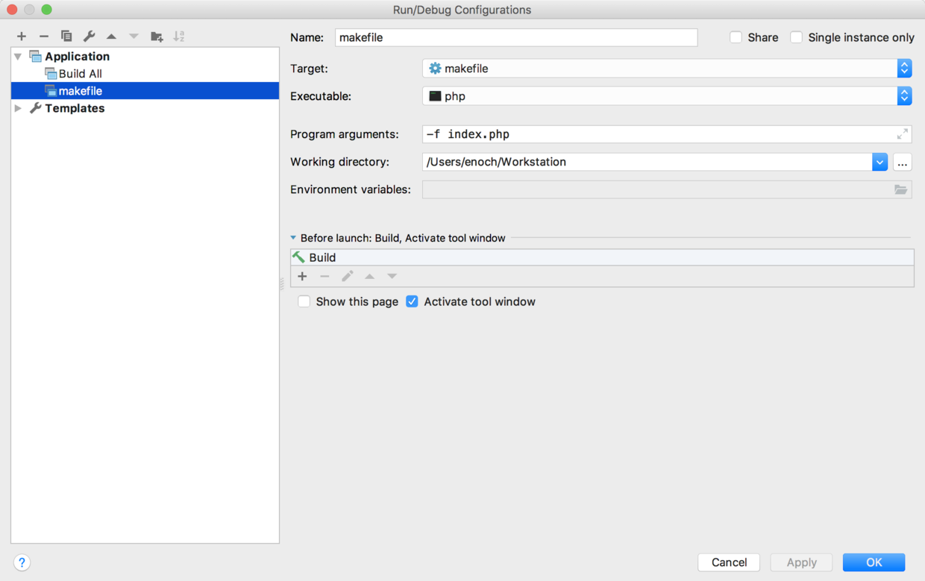Sort configurations alphabetically
Viewport: 925px width, 581px height.
tap(179, 36)
